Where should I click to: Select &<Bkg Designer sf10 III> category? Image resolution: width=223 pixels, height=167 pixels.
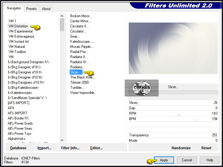[25, 77]
